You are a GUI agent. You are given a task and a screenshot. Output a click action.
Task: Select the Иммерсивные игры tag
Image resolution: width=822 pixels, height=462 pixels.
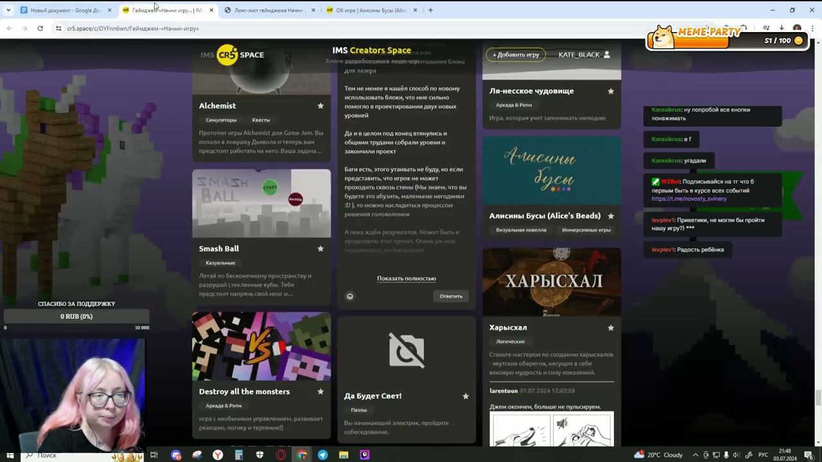[x=586, y=230]
